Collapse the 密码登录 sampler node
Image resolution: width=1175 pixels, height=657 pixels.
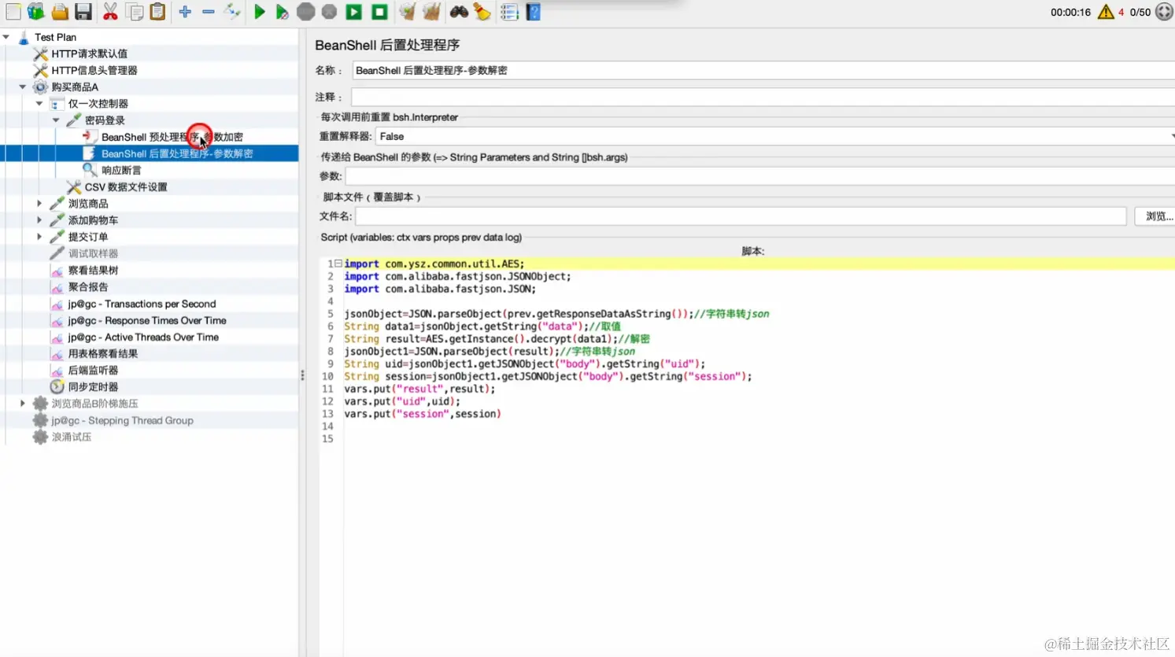56,120
